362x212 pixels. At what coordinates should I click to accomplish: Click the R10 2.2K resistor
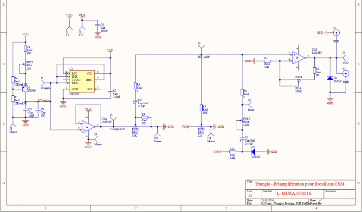click(x=233, y=152)
